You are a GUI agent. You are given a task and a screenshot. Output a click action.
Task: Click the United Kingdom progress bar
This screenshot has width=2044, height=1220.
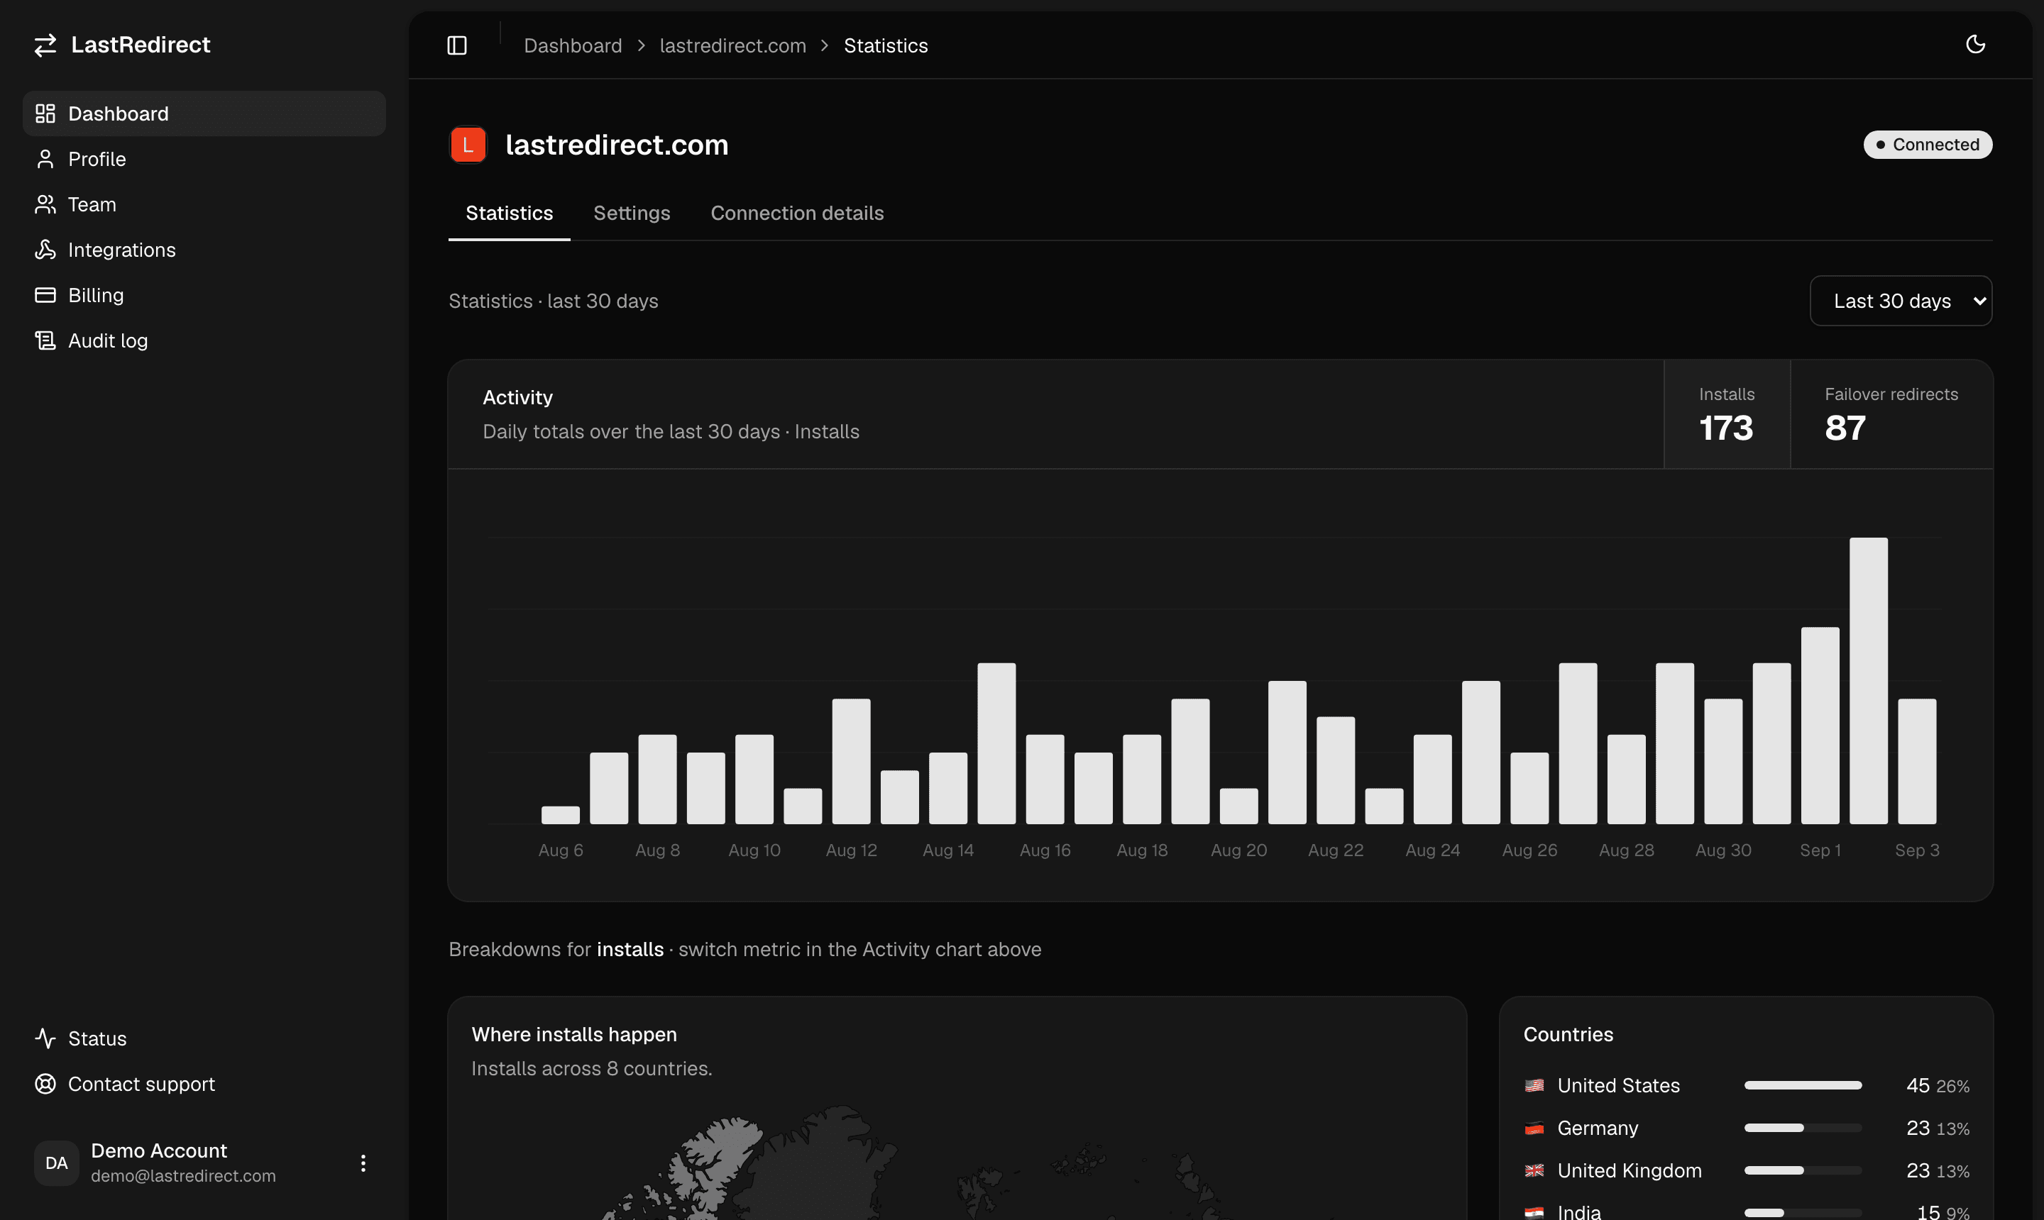(1802, 1170)
